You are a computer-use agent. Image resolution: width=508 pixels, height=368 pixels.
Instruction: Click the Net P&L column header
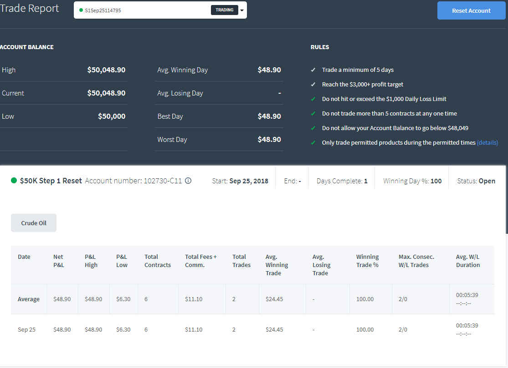coord(58,261)
